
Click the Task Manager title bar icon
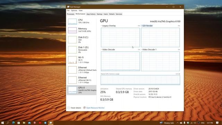point(68,7)
